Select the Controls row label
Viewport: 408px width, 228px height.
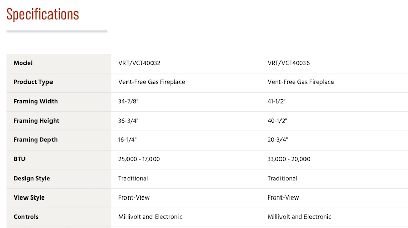pyautogui.click(x=26, y=217)
